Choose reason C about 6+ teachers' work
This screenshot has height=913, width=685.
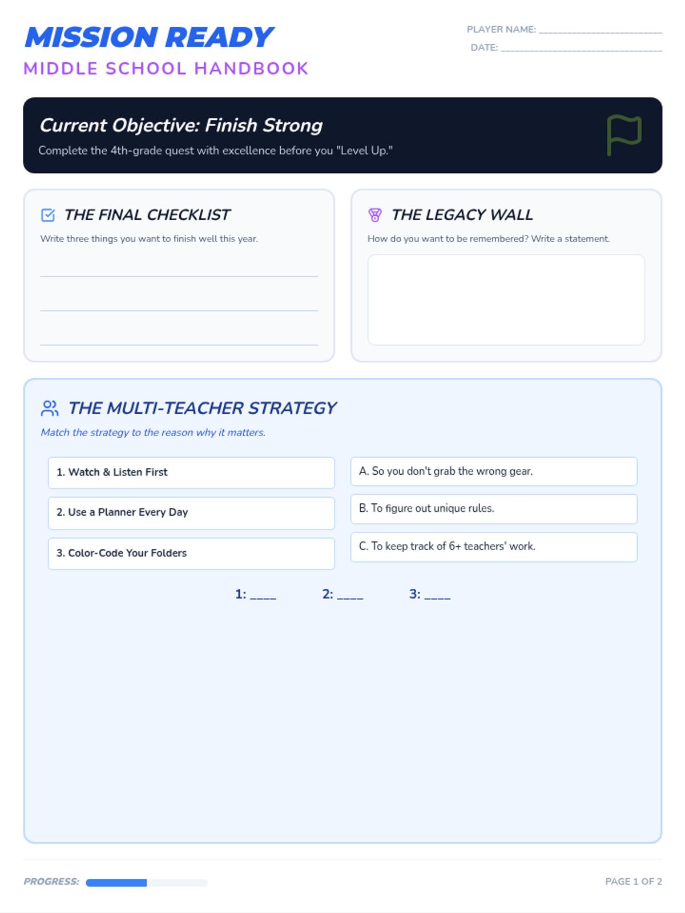pyautogui.click(x=494, y=547)
